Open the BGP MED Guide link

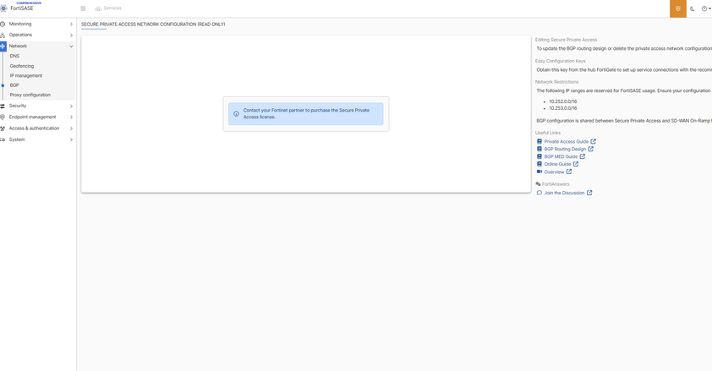point(561,156)
